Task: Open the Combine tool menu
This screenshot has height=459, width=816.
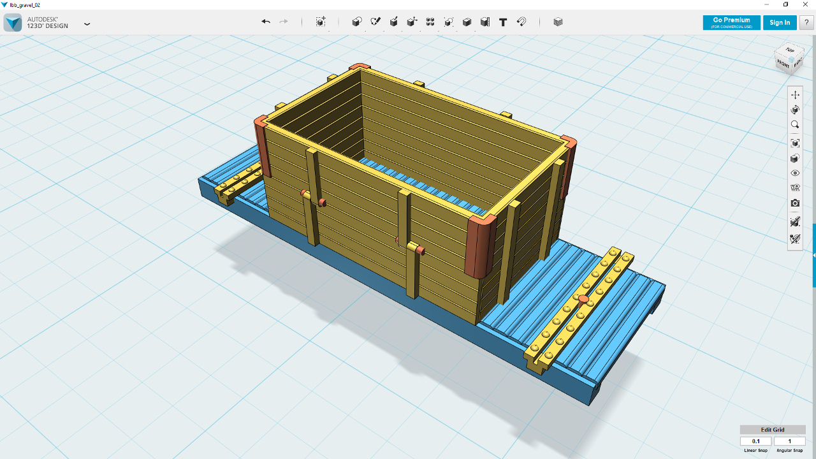Action: pyautogui.click(x=467, y=22)
